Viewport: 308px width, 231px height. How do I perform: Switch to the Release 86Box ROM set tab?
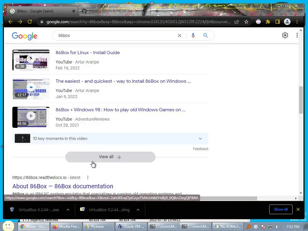coord(114,11)
